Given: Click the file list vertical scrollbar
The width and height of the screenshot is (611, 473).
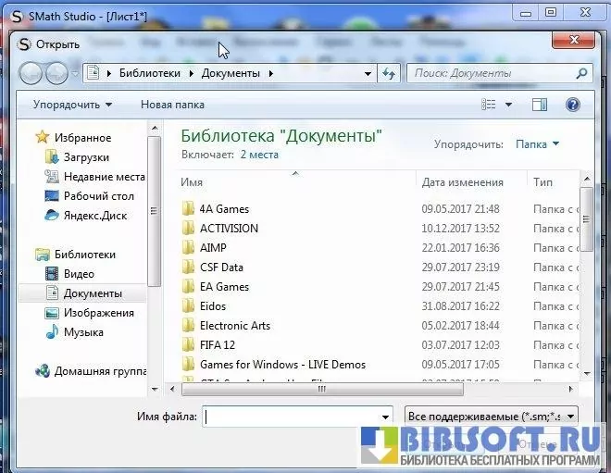Looking at the screenshot, I should click(586, 278).
